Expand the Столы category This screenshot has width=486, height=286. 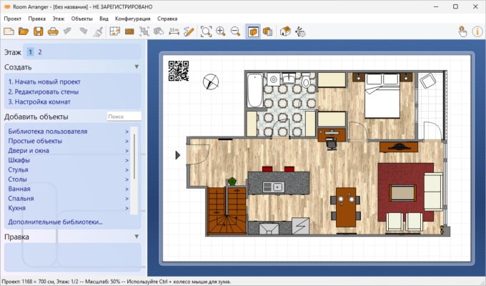[68, 179]
